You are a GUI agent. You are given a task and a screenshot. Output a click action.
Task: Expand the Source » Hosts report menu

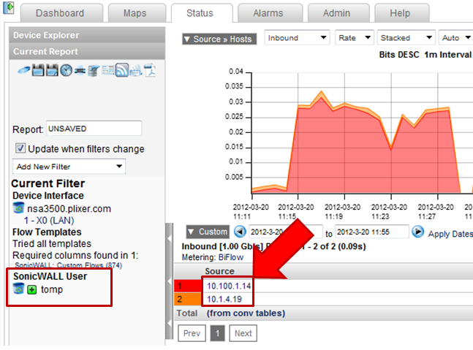(219, 39)
